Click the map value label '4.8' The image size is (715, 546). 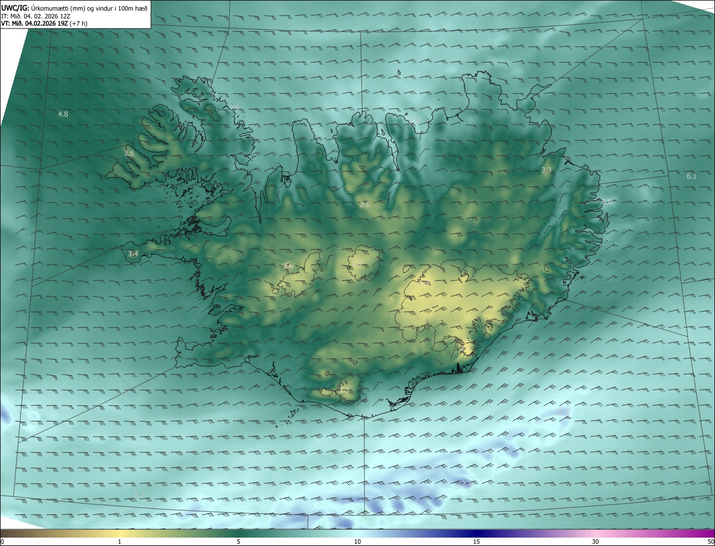pyautogui.click(x=63, y=114)
